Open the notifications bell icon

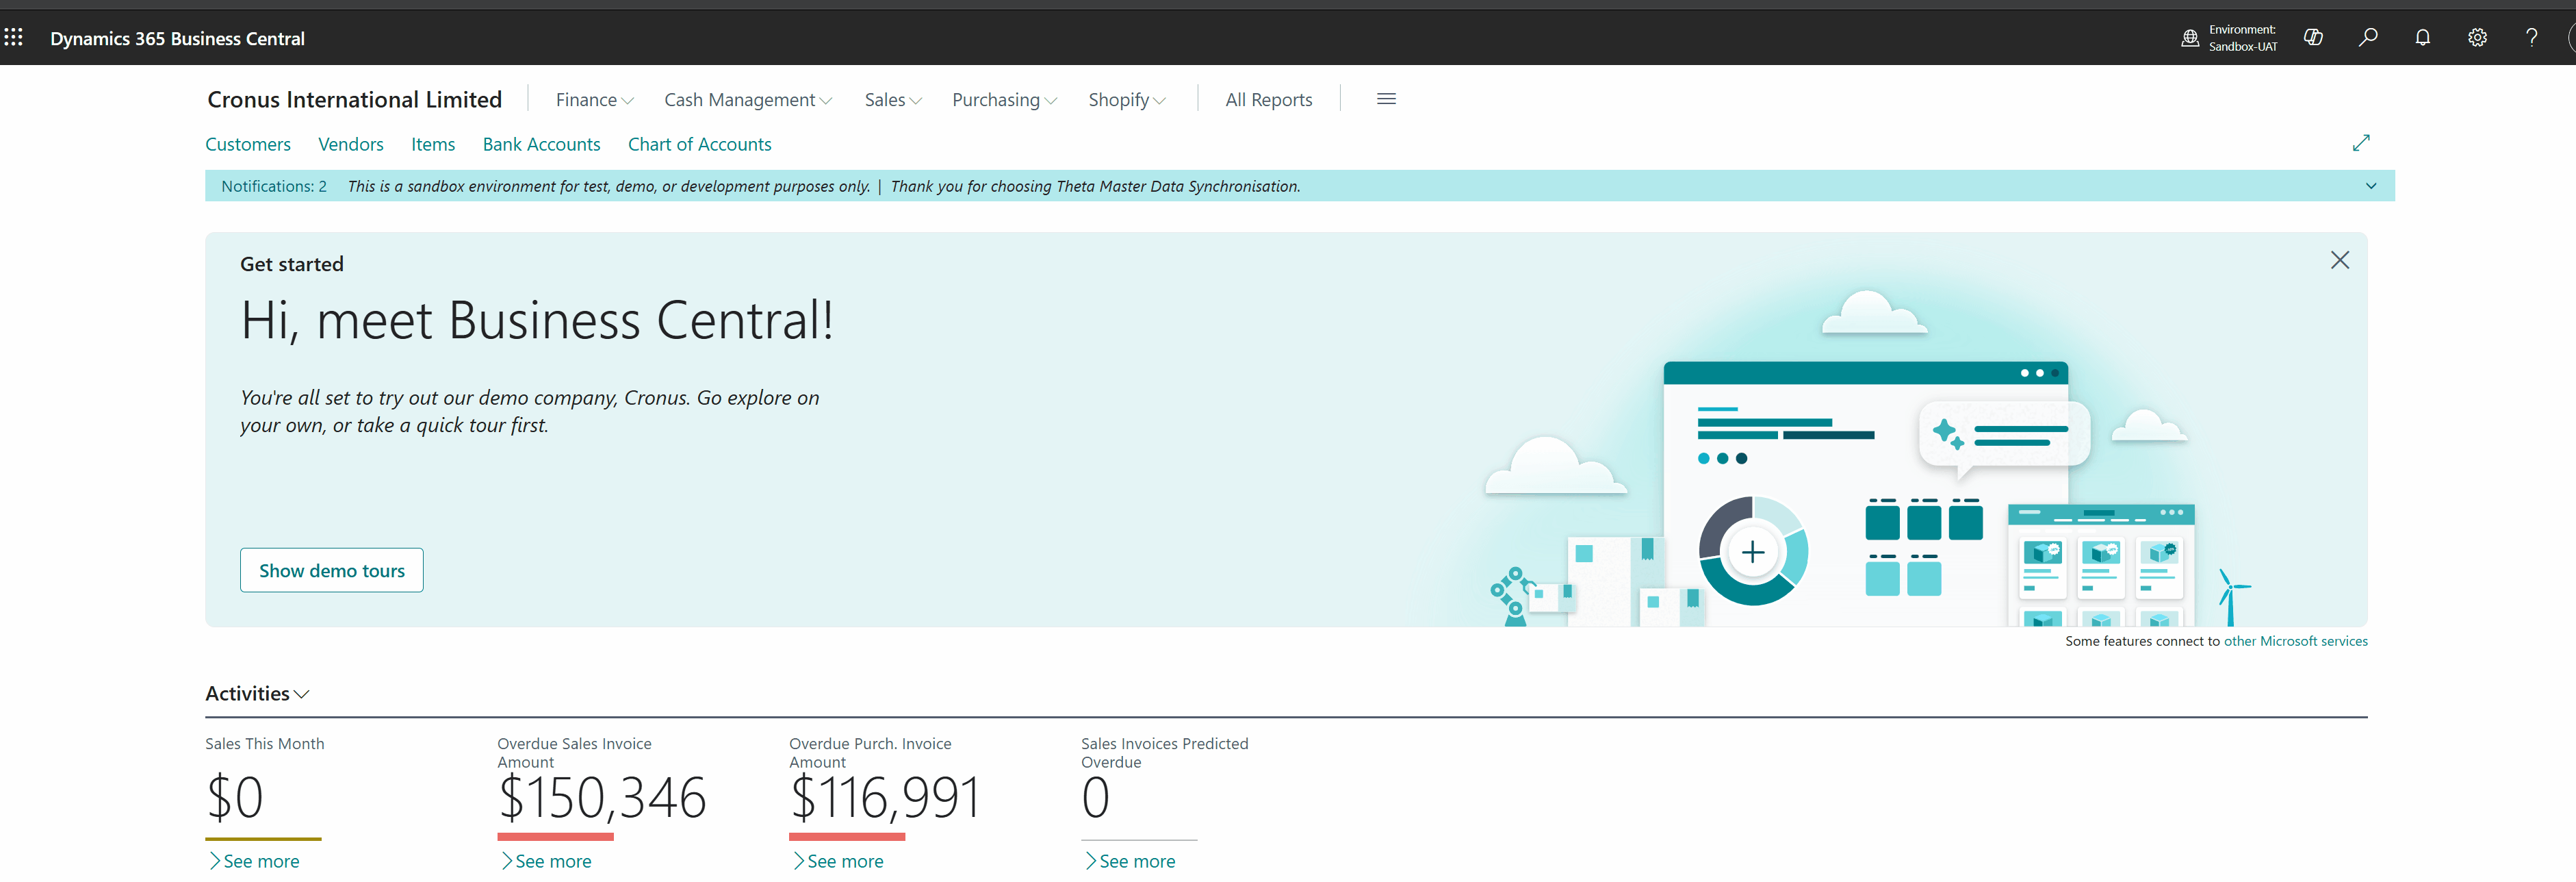(x=2423, y=38)
